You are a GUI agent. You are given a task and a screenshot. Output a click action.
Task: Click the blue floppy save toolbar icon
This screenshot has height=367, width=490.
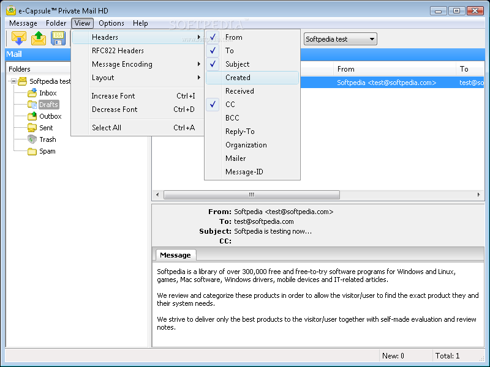[x=58, y=38]
